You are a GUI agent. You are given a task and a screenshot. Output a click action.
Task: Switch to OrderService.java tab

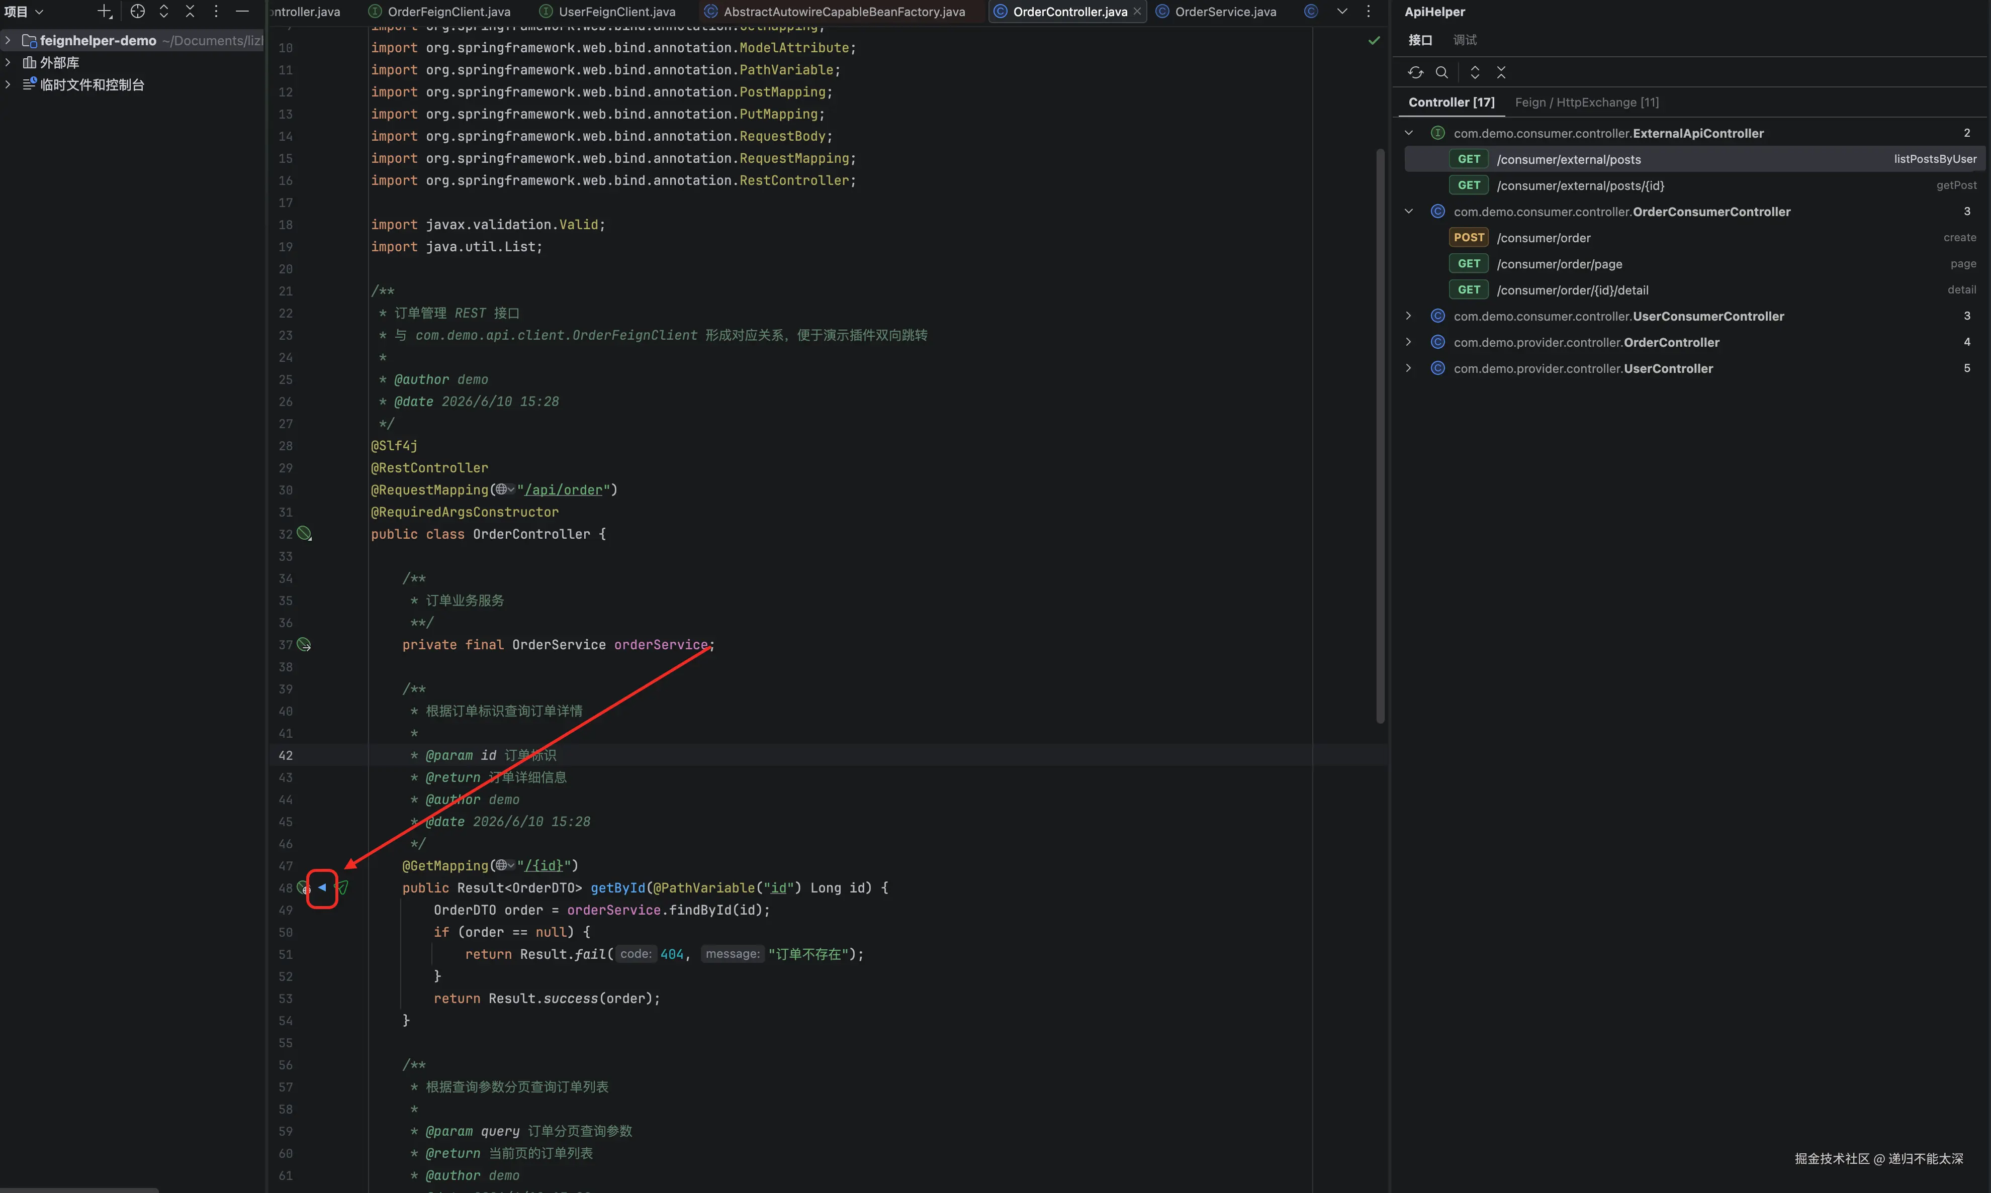click(x=1217, y=11)
